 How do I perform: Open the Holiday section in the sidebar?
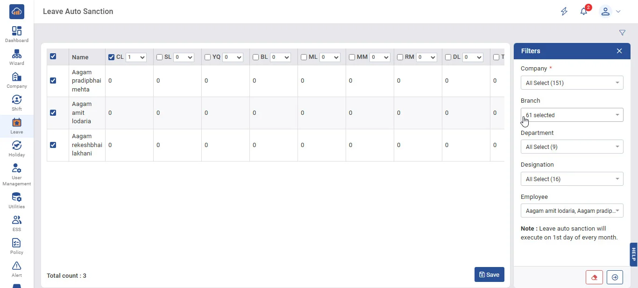pyautogui.click(x=17, y=148)
